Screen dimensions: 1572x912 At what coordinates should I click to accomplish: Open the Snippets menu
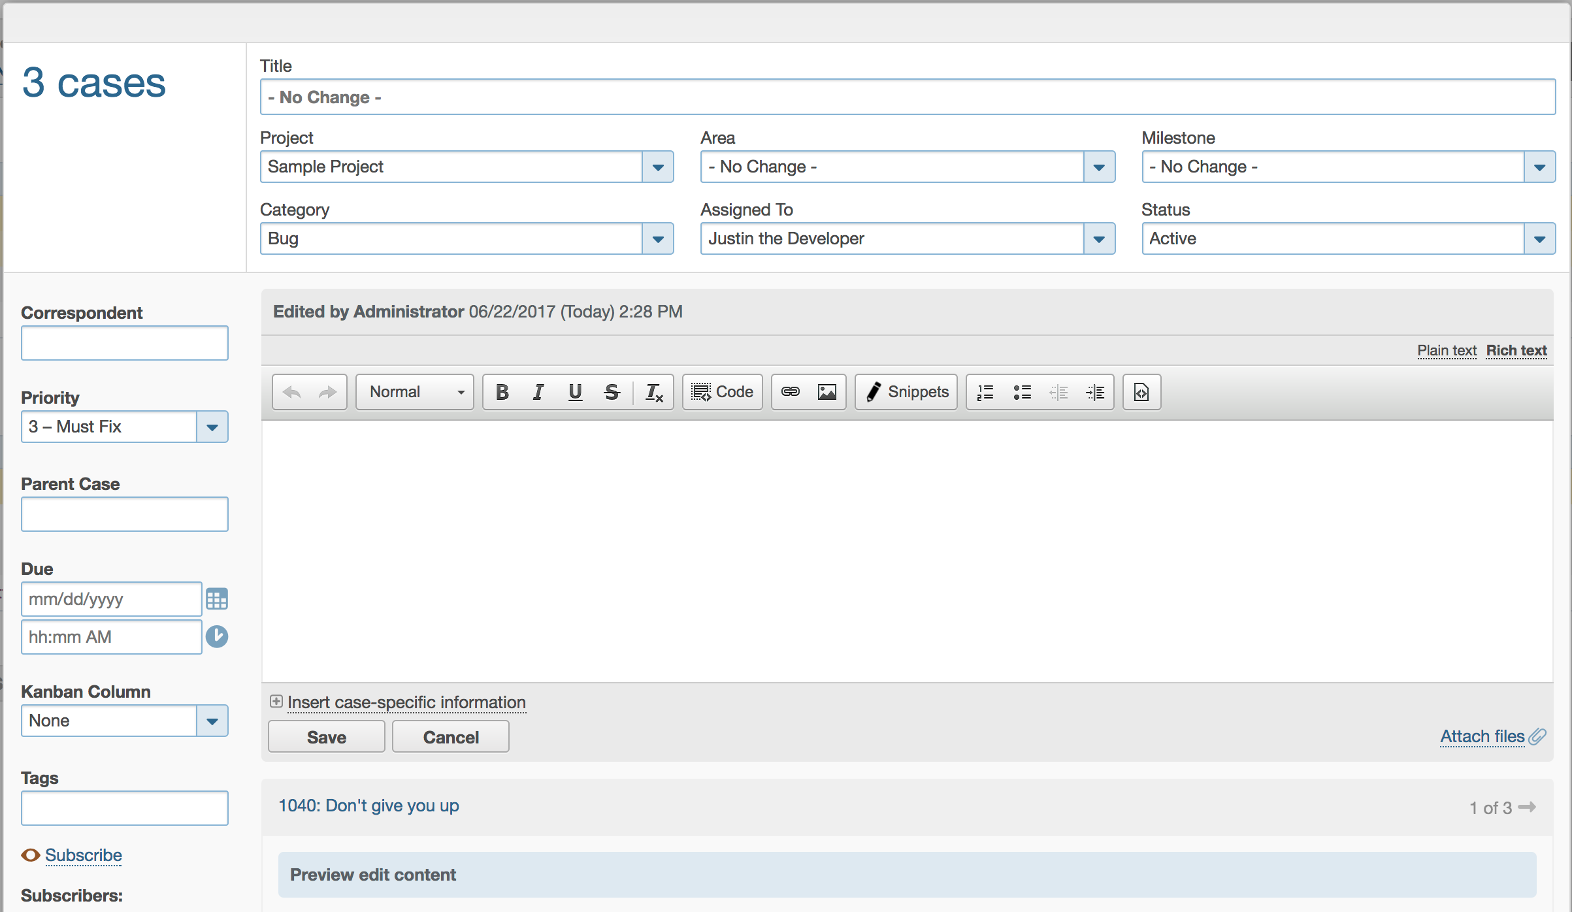tap(906, 392)
